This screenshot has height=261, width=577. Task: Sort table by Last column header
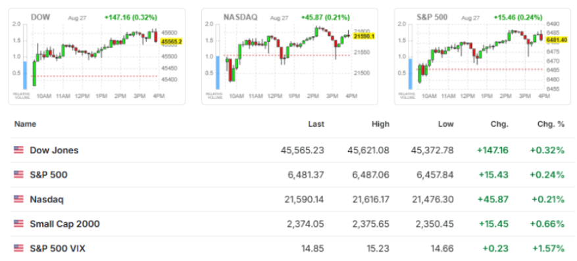tap(316, 124)
